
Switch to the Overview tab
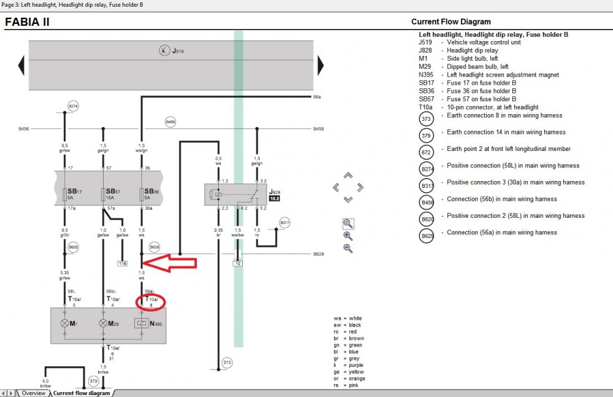(33, 393)
